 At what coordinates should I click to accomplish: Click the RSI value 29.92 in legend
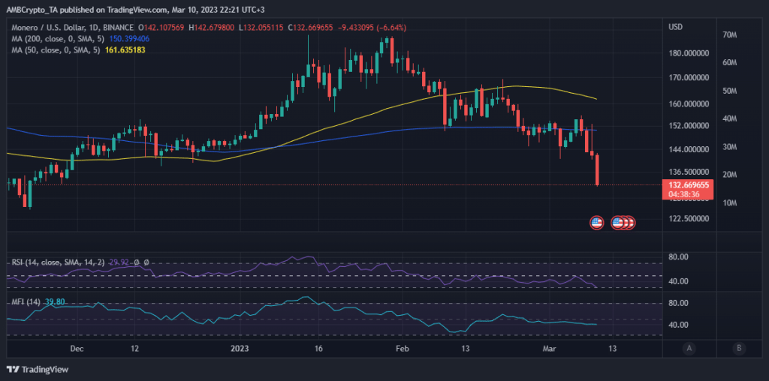119,262
